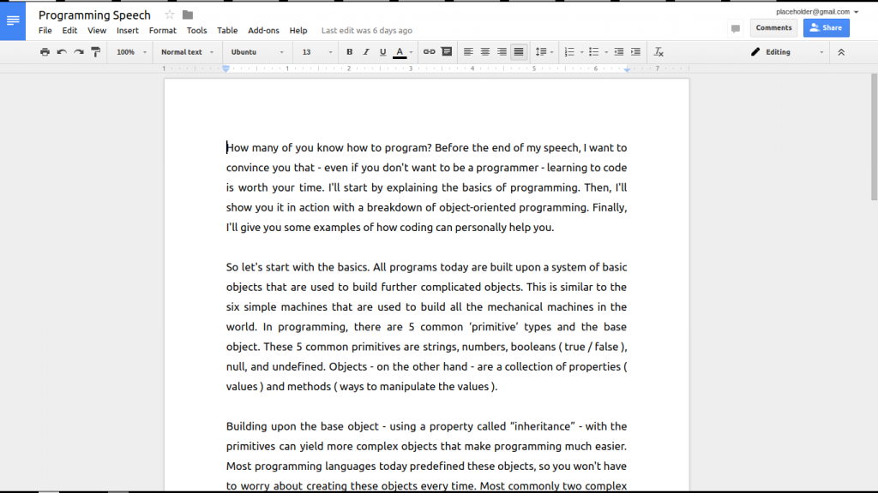This screenshot has height=493, width=878.
Task: Print the document
Action: (45, 52)
